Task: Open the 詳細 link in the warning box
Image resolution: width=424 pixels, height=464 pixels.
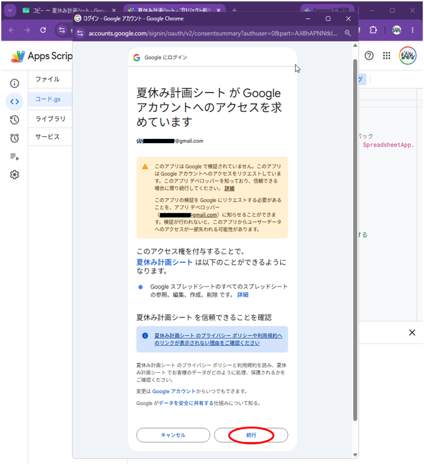Action: 229,188
